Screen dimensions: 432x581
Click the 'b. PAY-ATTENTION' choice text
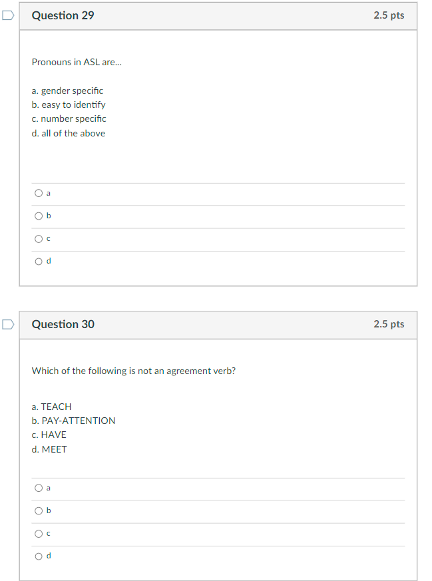point(73,421)
